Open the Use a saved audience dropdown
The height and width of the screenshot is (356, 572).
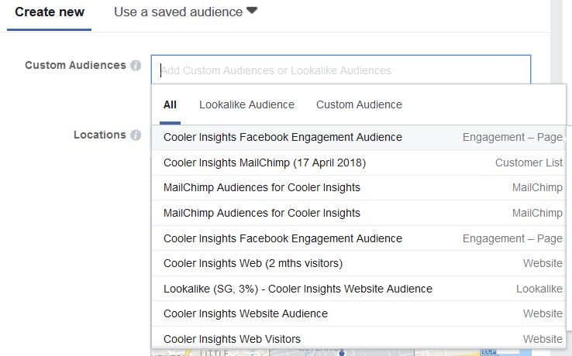185,12
